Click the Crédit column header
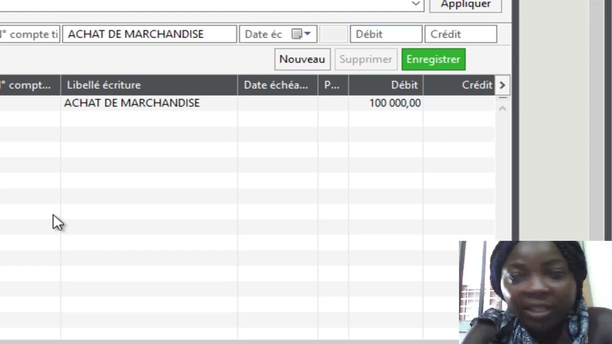612x344 pixels. click(x=459, y=85)
